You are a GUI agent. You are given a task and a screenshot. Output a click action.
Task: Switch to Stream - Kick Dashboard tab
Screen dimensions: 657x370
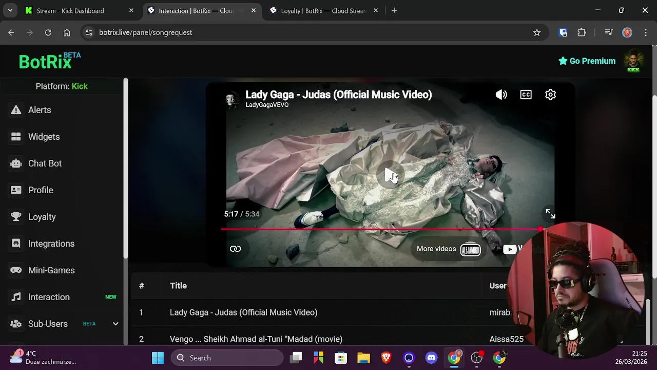pyautogui.click(x=80, y=10)
